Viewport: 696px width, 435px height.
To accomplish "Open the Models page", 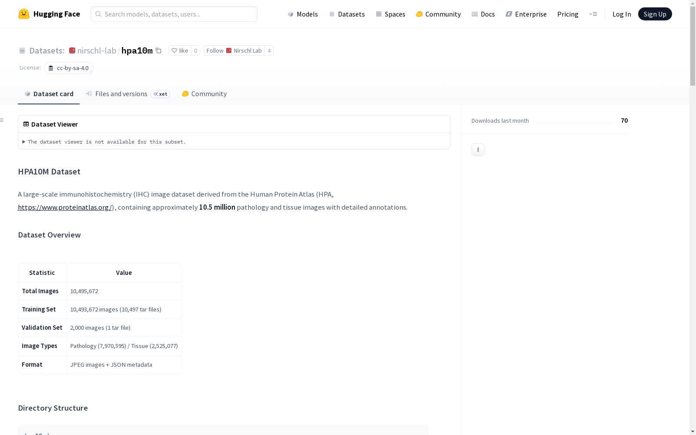I will (x=303, y=14).
